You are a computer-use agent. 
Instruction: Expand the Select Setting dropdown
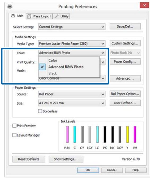pyautogui.click(x=72, y=27)
